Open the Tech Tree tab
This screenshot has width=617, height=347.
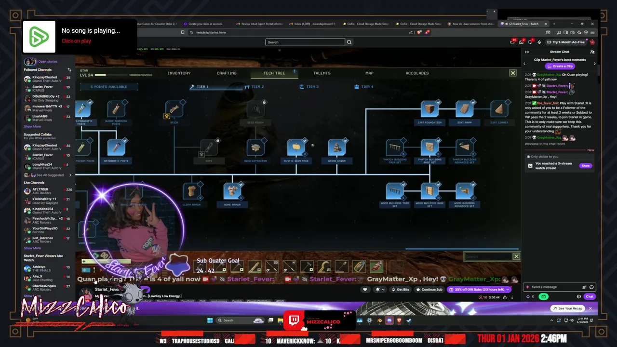click(274, 73)
